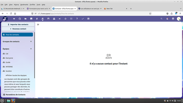Screen dimensions: 183x103
Task: Open Firefox account icon
Action: coord(167,14)
